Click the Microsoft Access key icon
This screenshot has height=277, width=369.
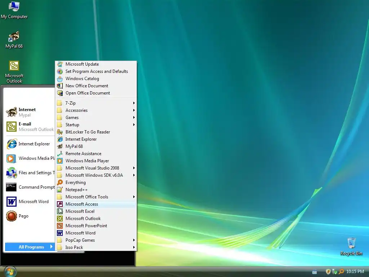pos(60,204)
